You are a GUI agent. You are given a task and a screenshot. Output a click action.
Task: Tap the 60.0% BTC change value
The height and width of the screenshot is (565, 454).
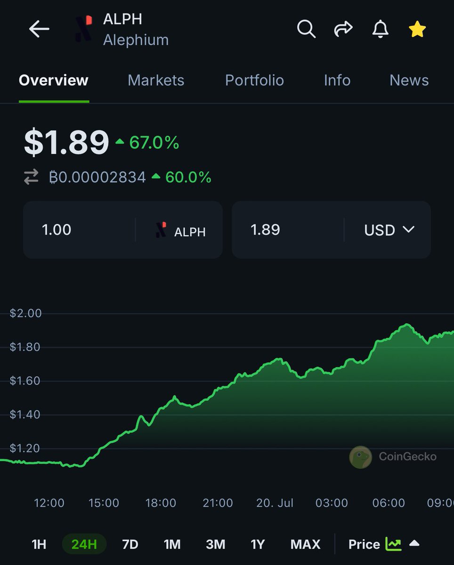tap(188, 178)
